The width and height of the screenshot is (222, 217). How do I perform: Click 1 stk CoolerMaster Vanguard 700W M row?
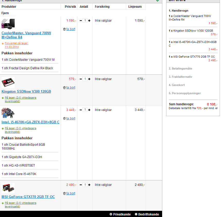click(x=28, y=60)
